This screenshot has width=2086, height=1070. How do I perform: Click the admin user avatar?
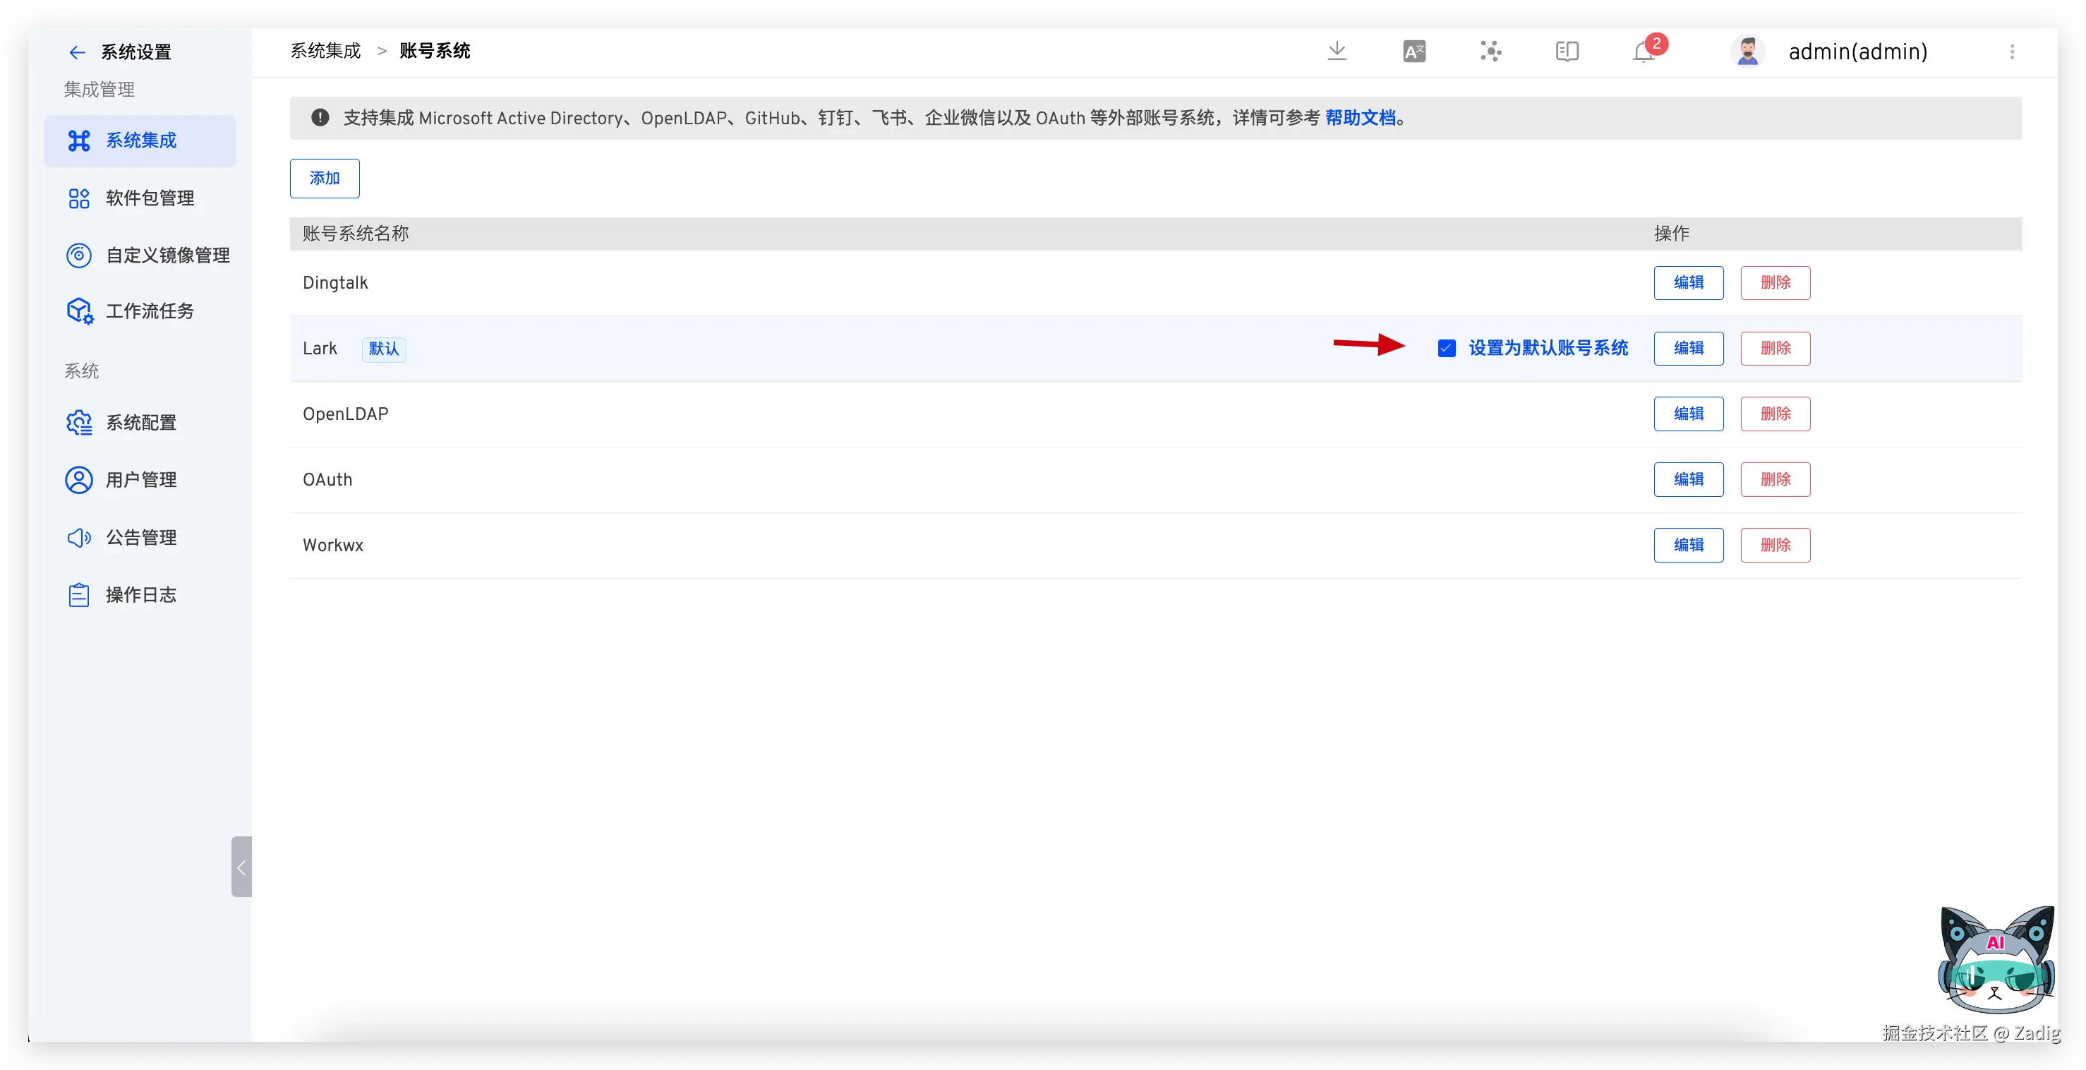[1747, 52]
